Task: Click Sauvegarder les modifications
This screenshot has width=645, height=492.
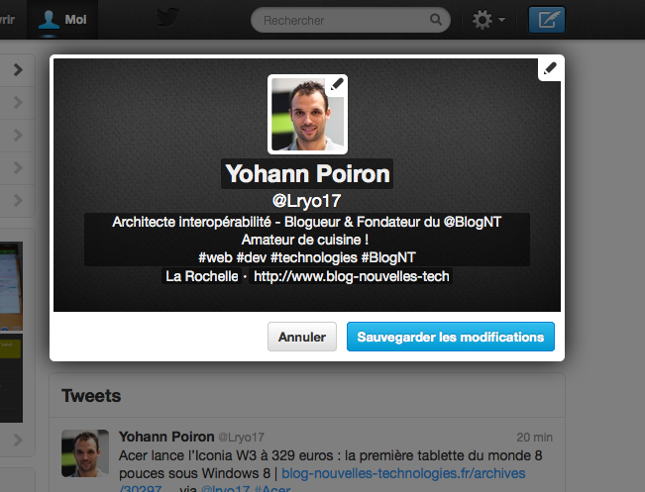Action: pyautogui.click(x=451, y=337)
